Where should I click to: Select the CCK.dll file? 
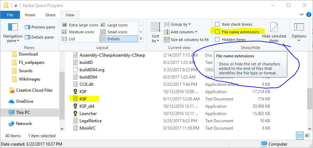tap(86, 84)
